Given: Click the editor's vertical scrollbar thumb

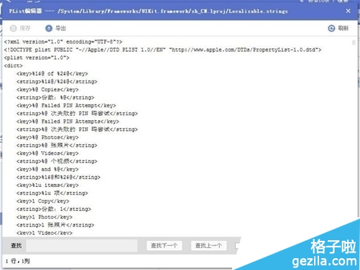Looking at the screenshot, I should 354,42.
